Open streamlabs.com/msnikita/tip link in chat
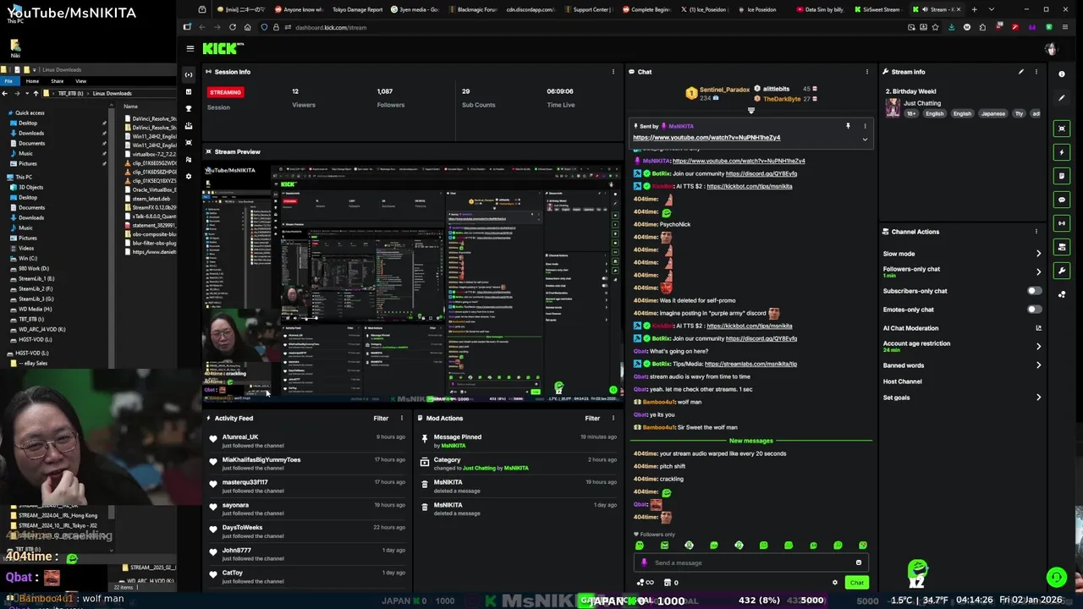1083x609 pixels. coord(750,364)
